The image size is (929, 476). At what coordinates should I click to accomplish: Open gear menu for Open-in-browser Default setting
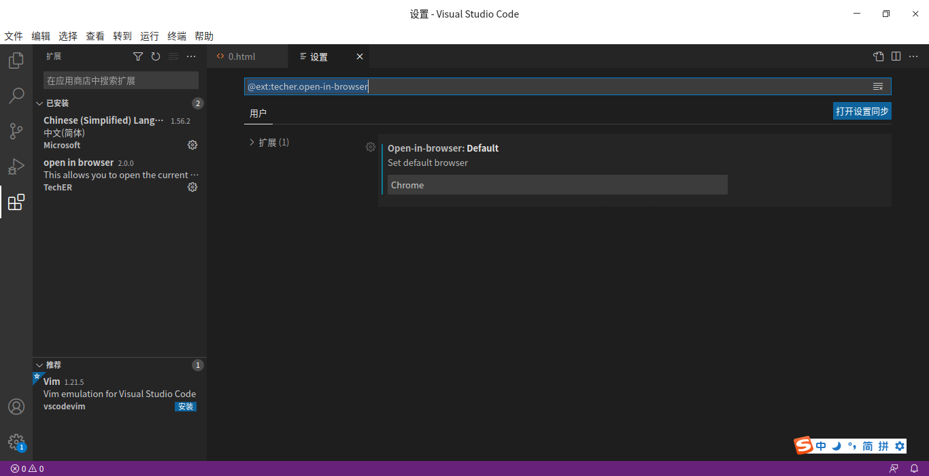pyautogui.click(x=371, y=147)
